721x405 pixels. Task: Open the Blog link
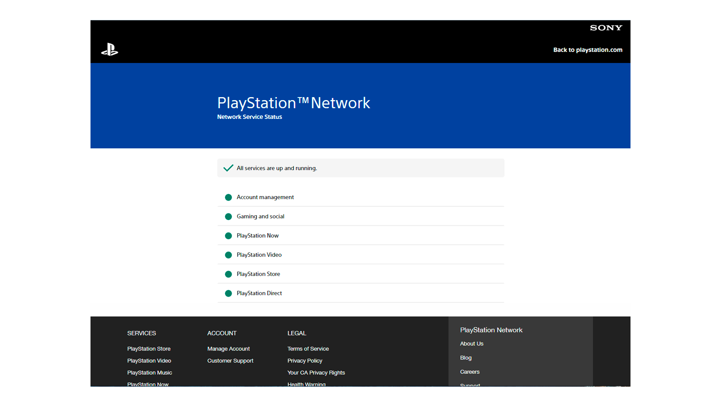[x=466, y=358]
